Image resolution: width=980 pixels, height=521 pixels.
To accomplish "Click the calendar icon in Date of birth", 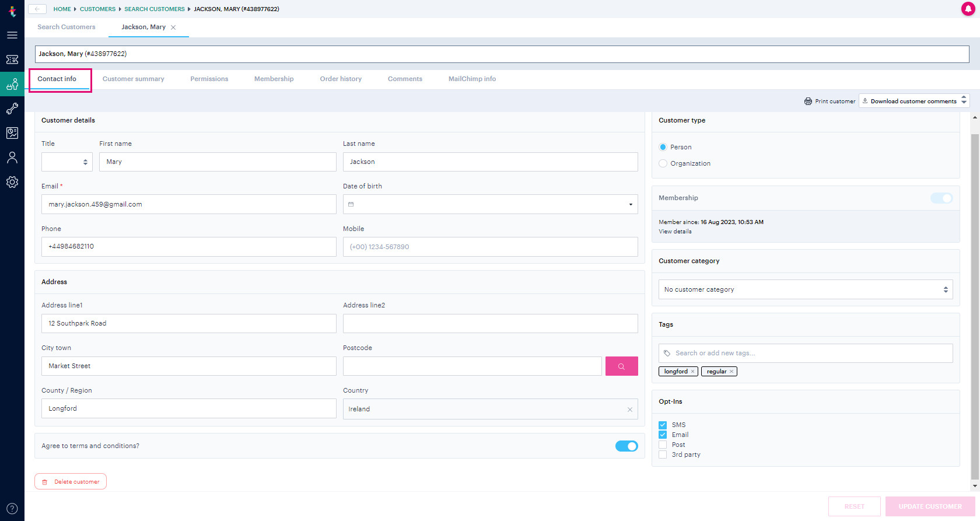I will (351, 204).
